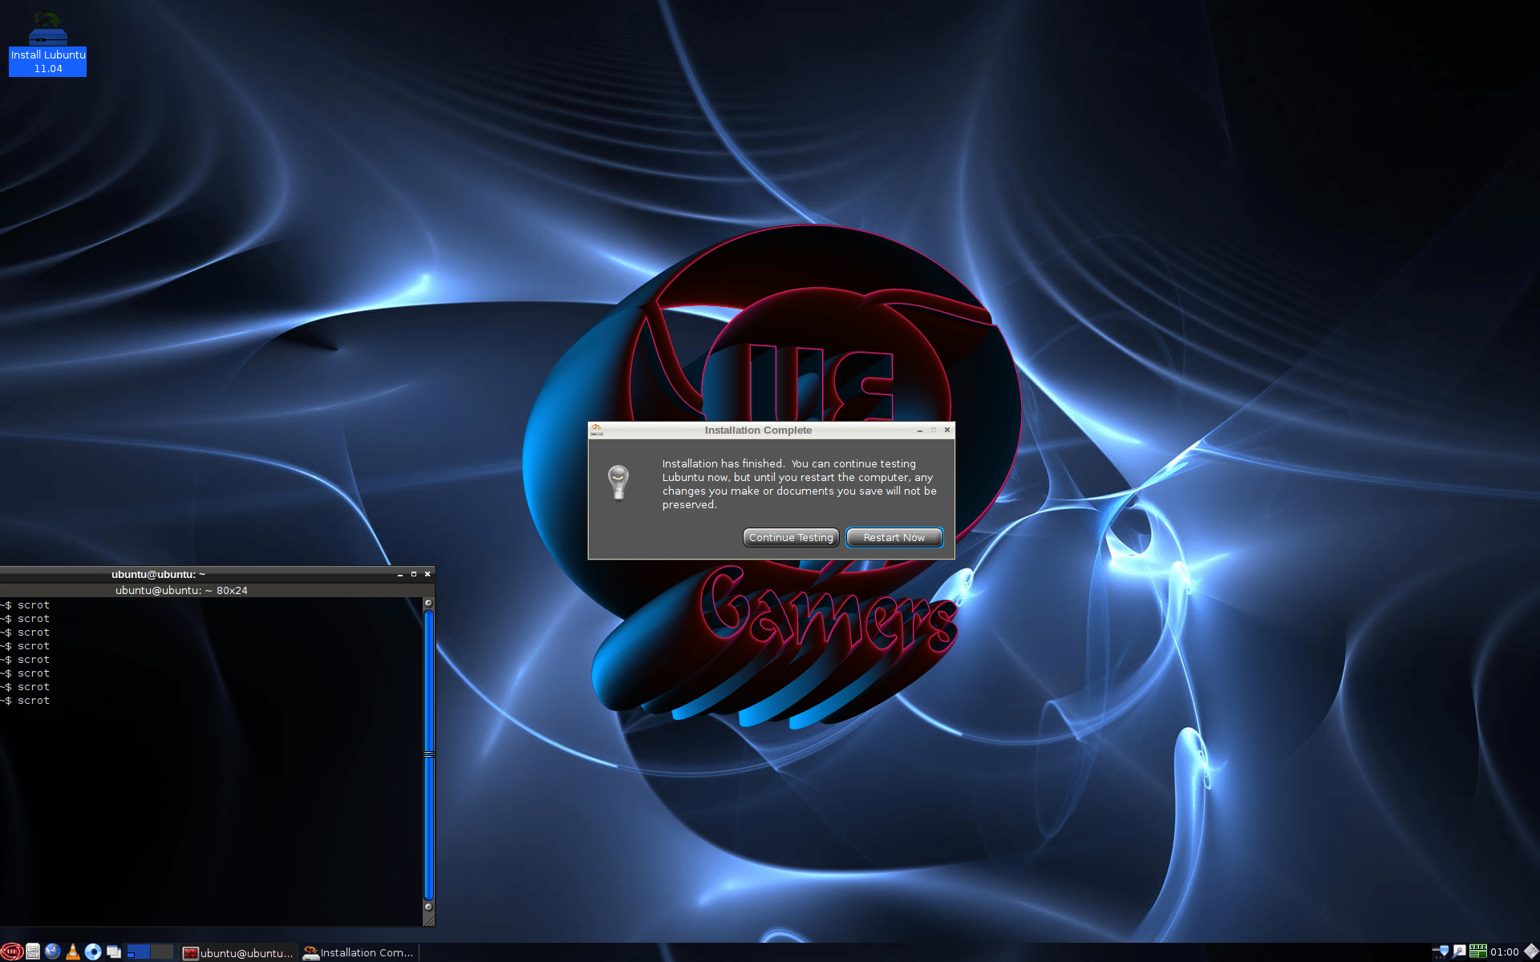Viewport: 1540px width, 962px height.
Task: Click the show desktop windows icon
Action: point(114,952)
